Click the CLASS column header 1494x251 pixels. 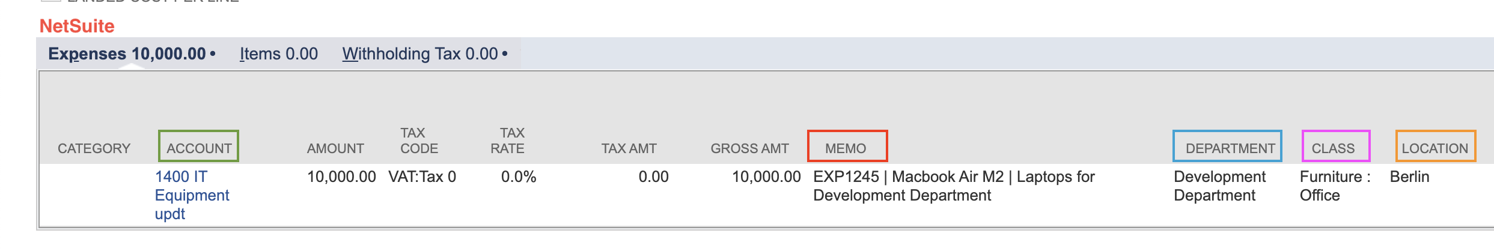[x=1333, y=148]
